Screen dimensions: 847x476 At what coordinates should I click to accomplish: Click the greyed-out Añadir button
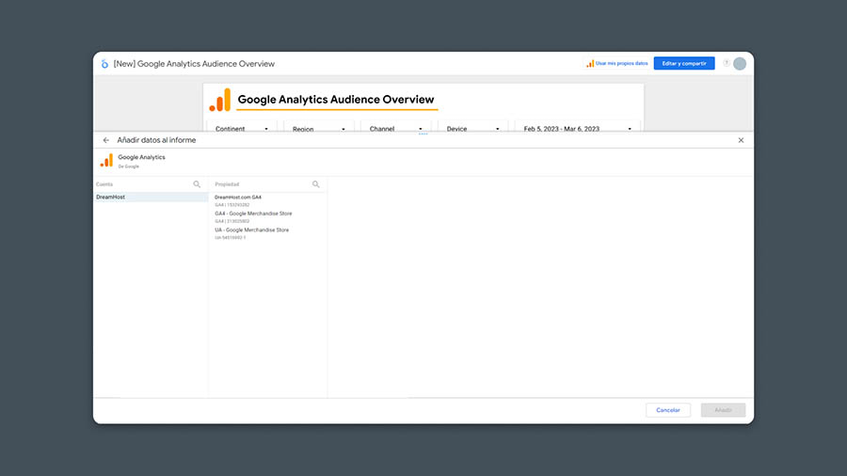click(x=723, y=410)
